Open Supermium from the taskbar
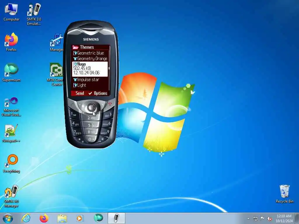The image size is (299, 224). click(98, 218)
